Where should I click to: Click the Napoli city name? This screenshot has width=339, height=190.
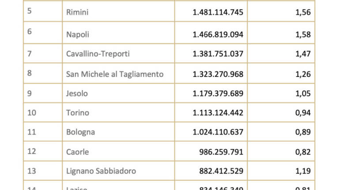78,34
